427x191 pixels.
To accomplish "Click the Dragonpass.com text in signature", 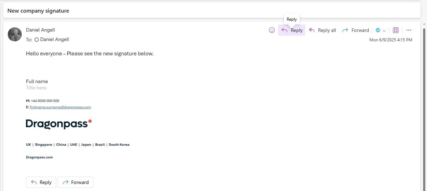I will click(x=39, y=157).
